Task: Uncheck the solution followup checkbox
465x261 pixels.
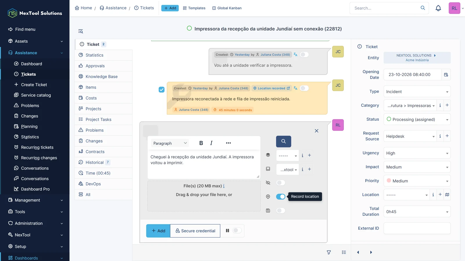Action: 162,90
